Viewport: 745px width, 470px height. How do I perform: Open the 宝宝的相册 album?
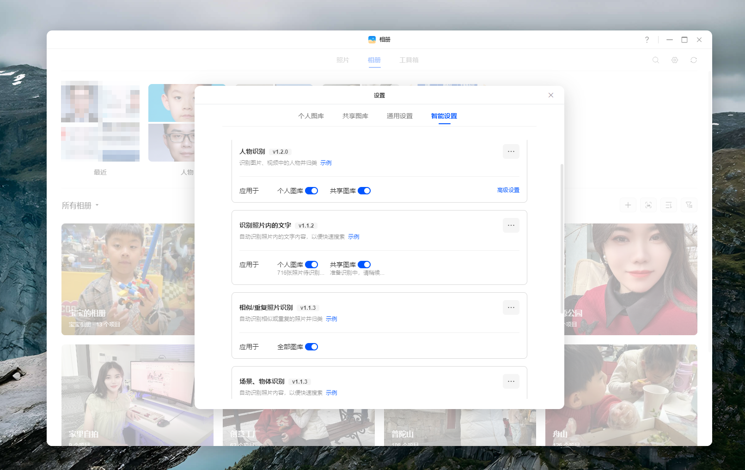click(x=128, y=279)
